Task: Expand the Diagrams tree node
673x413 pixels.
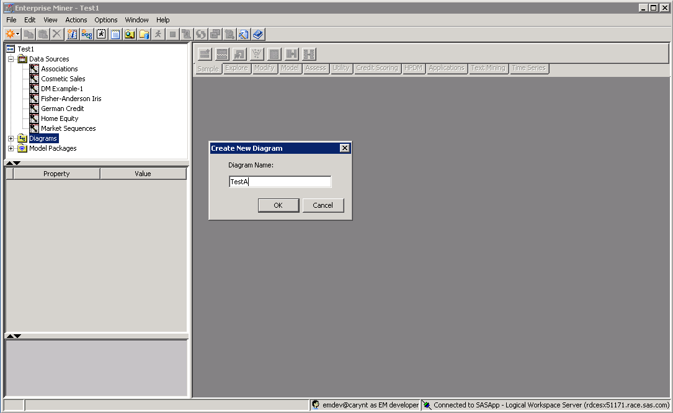Action: pyautogui.click(x=11, y=138)
